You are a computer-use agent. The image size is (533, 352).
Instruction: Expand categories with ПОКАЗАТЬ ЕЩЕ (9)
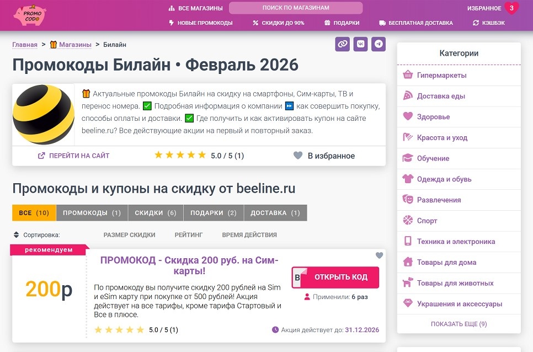[459, 324]
